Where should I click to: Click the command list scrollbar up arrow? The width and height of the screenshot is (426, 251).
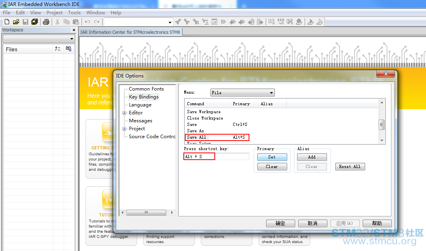[x=382, y=102]
